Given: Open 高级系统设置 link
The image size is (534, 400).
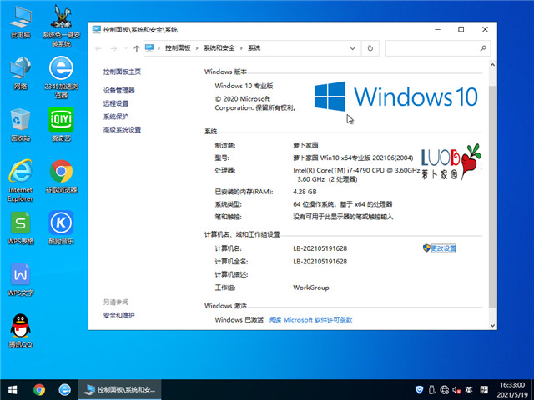Looking at the screenshot, I should tap(122, 130).
